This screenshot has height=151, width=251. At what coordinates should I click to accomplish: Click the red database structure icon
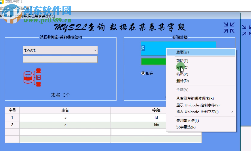click(32, 78)
